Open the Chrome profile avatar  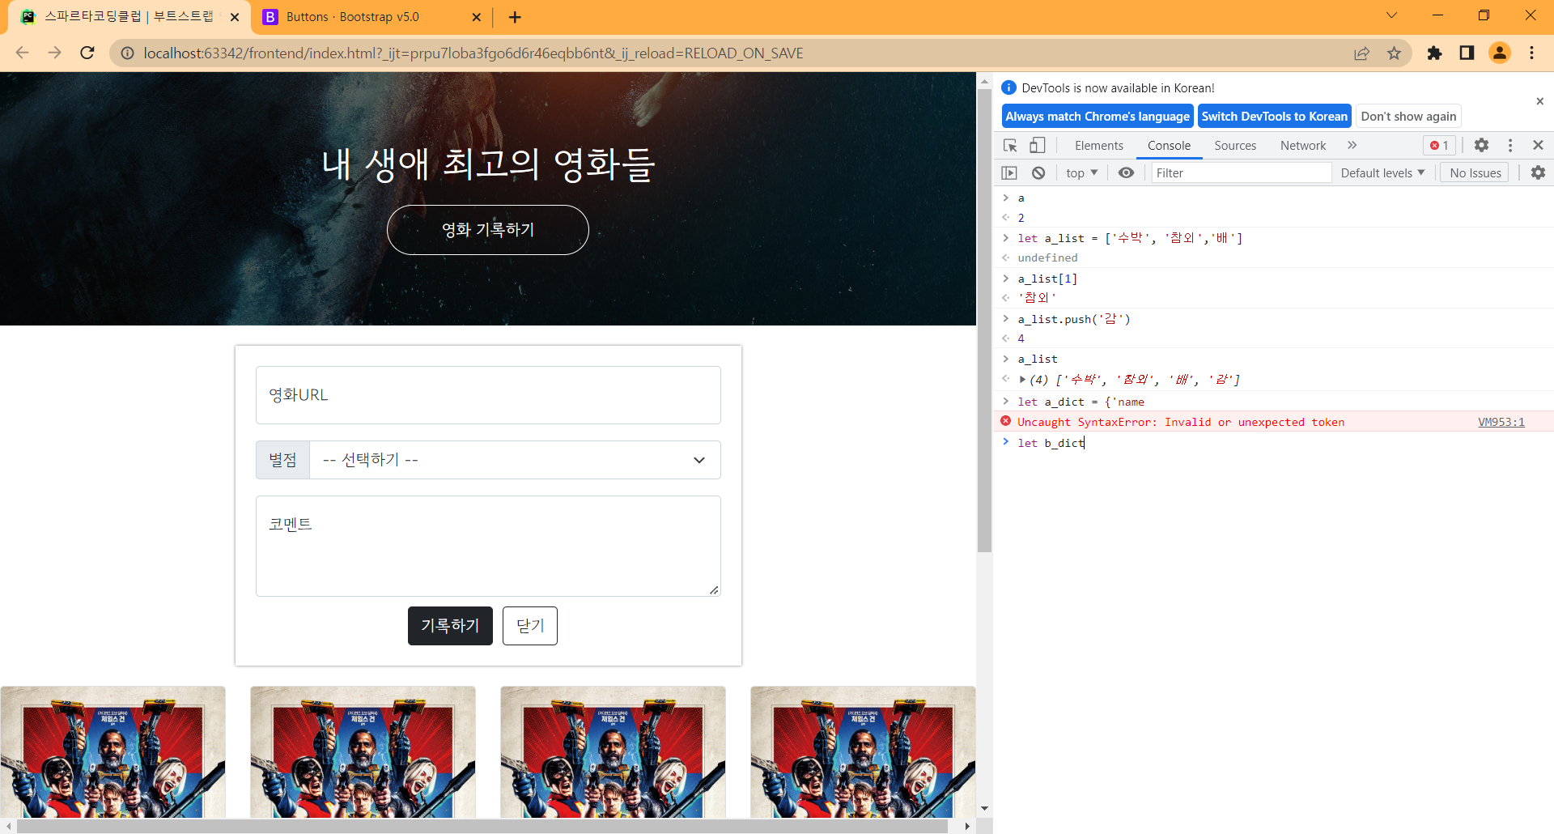tap(1500, 53)
